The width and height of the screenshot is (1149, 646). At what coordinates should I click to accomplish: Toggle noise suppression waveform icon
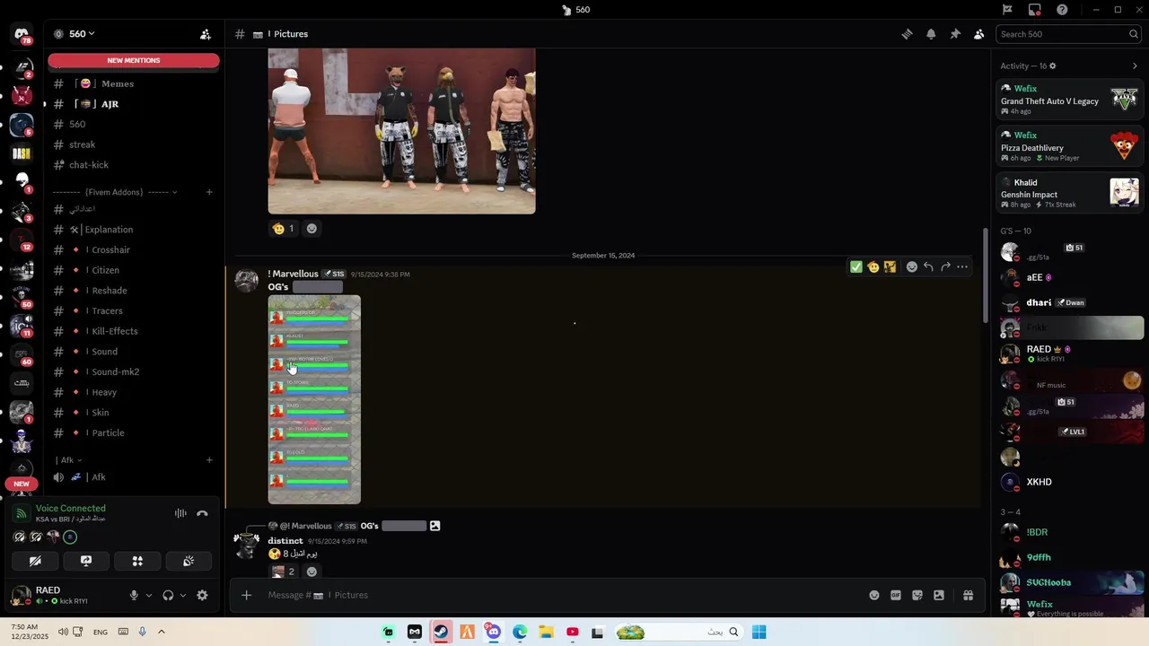coord(180,513)
